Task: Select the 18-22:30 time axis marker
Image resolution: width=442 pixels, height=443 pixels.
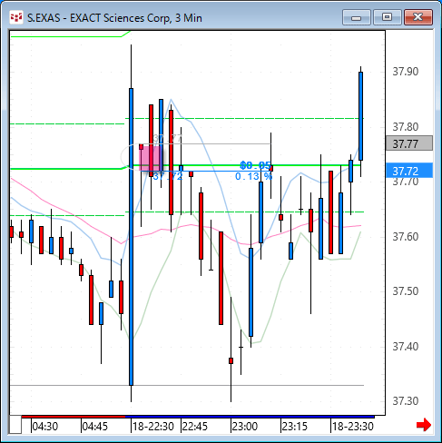Action: [x=153, y=427]
